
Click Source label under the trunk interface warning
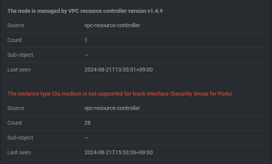(16, 108)
